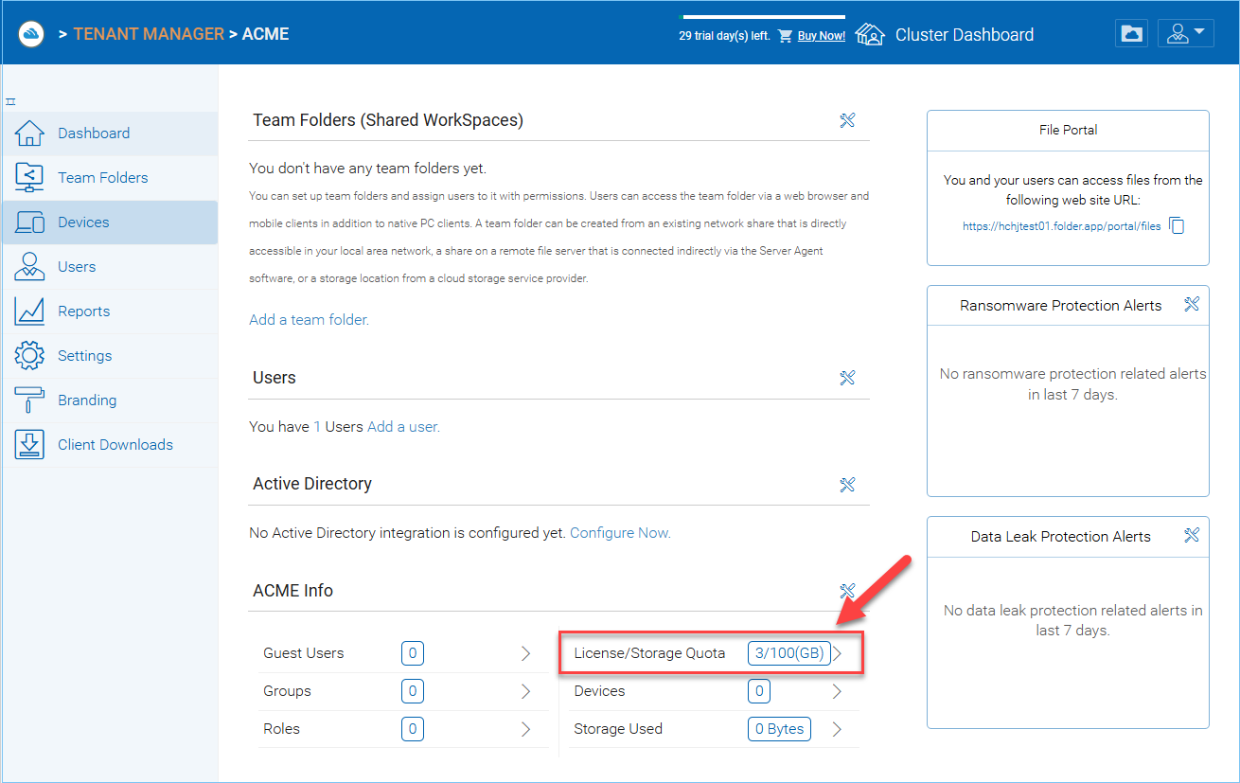1240x783 pixels.
Task: Click the shopping cart icon
Action: click(785, 36)
